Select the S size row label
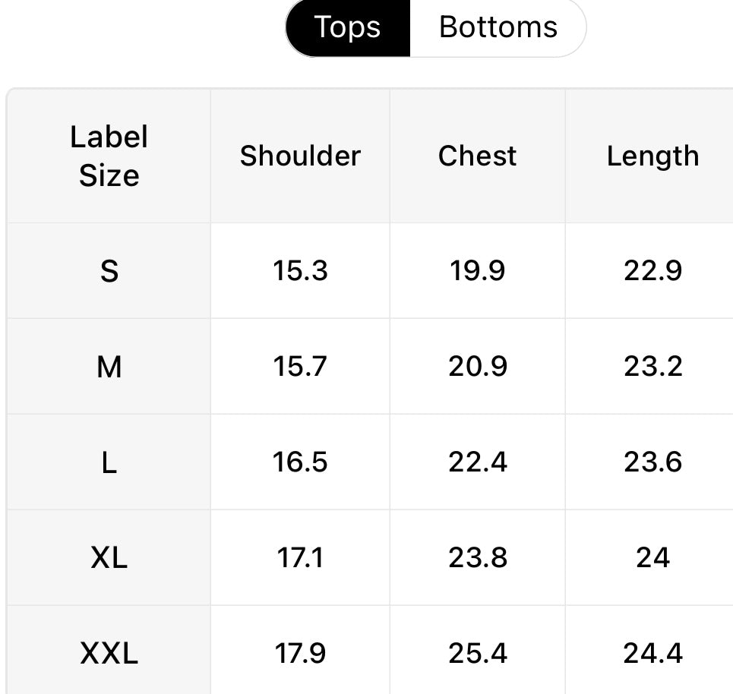This screenshot has width=733, height=694. point(109,271)
